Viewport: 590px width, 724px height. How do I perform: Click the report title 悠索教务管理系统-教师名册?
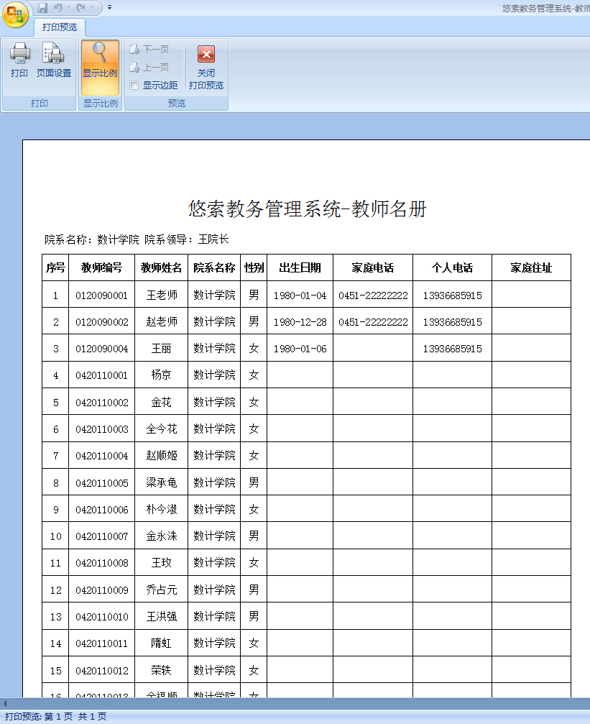click(x=308, y=209)
